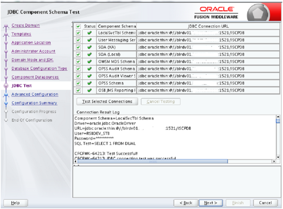Toggle the OPSS Schema row checkbox
The image size is (283, 209).
[x=78, y=83]
